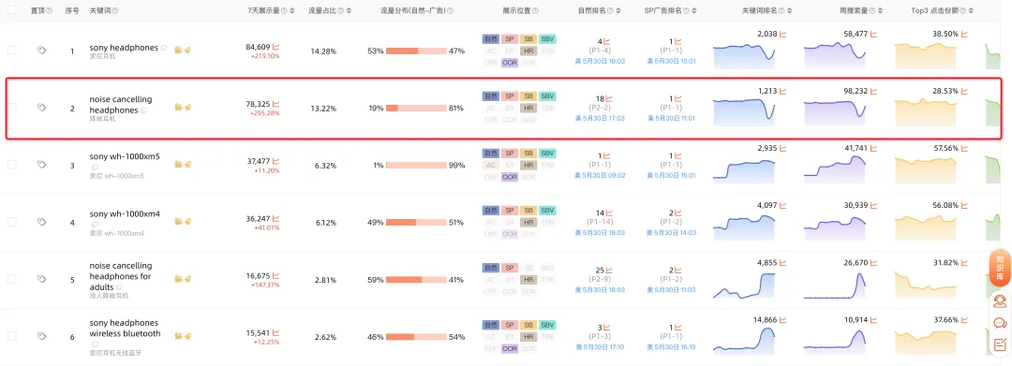Pin sony headphones row with tag icon
The image size is (1012, 366).
pyautogui.click(x=42, y=50)
